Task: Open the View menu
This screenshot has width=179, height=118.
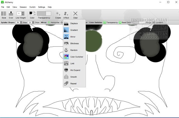Action: point(15,7)
